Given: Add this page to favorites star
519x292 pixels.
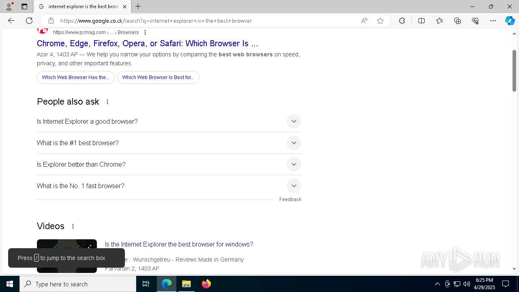Looking at the screenshot, I should coord(380,21).
